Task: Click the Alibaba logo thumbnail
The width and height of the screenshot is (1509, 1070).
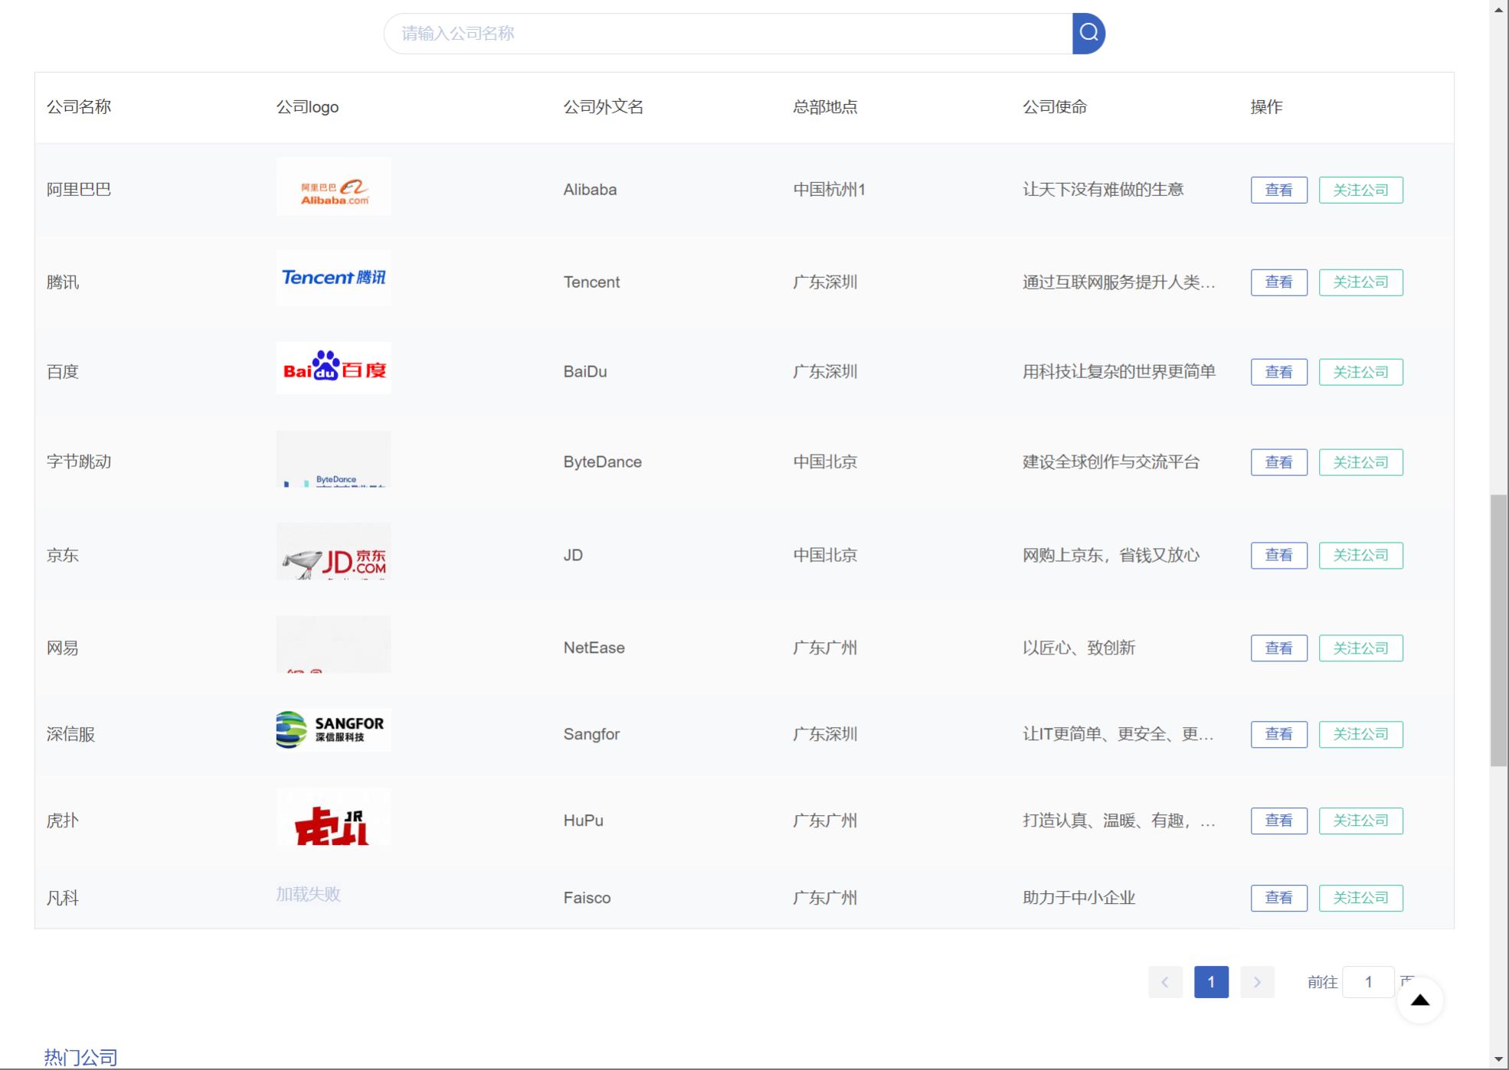Action: tap(333, 188)
